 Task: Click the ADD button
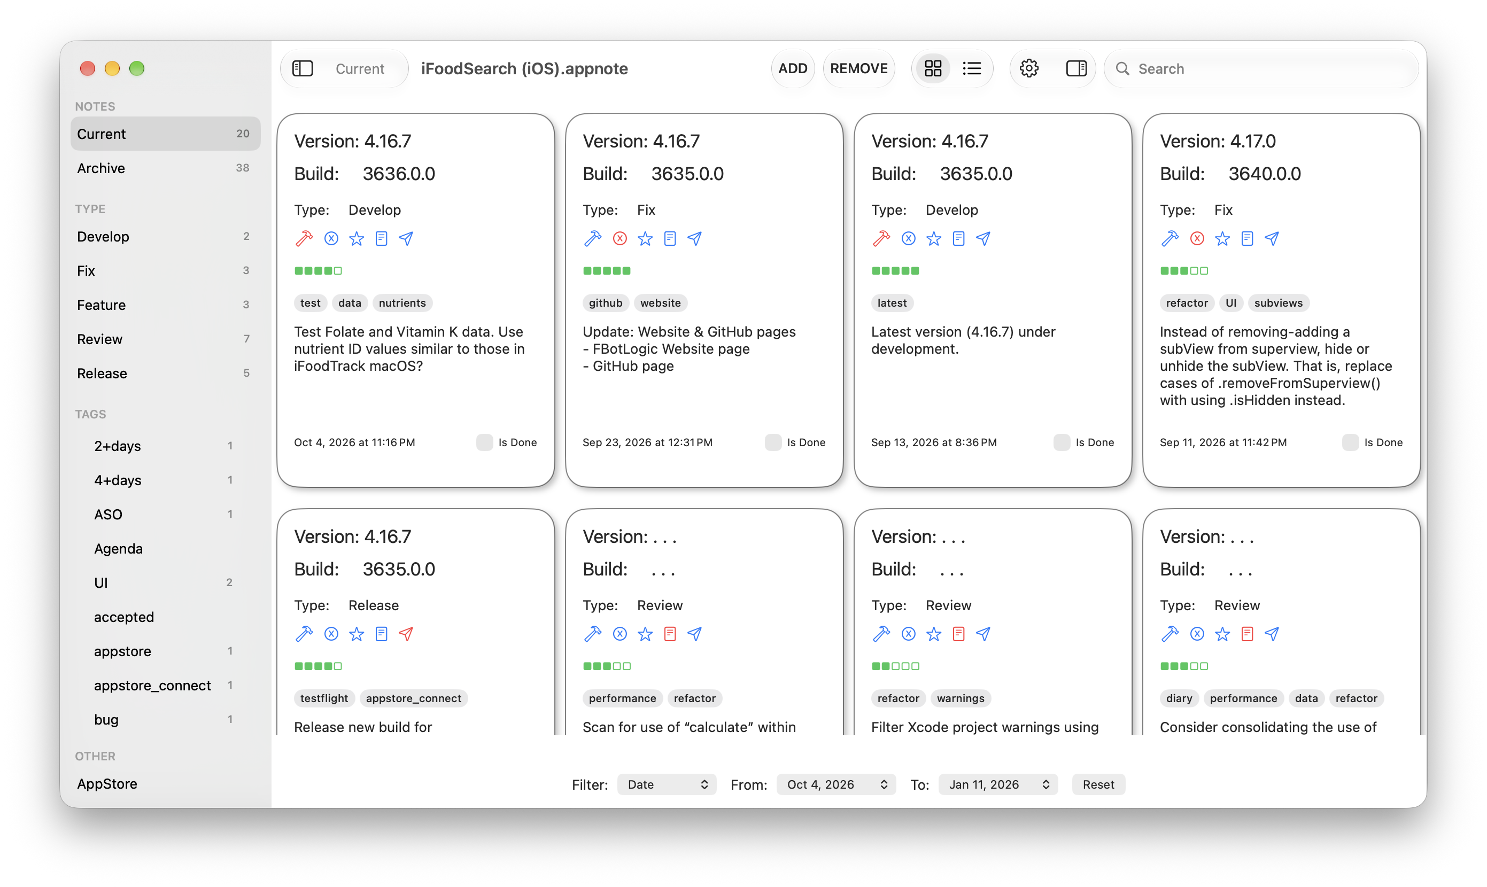pyautogui.click(x=793, y=69)
